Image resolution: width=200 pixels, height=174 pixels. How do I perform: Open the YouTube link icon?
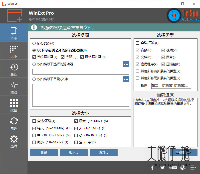(173, 168)
